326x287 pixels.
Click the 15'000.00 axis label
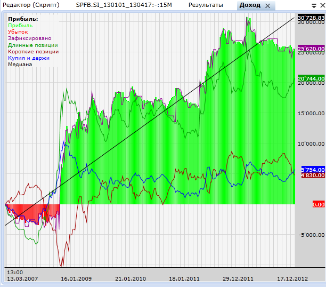tap(311, 113)
